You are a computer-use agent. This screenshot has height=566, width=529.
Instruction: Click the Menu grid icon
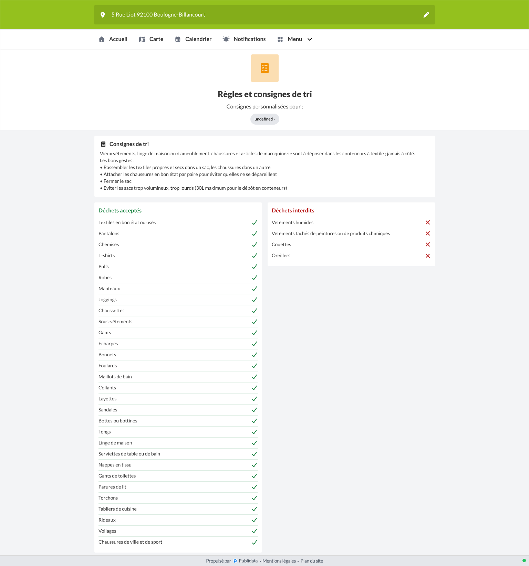(280, 39)
